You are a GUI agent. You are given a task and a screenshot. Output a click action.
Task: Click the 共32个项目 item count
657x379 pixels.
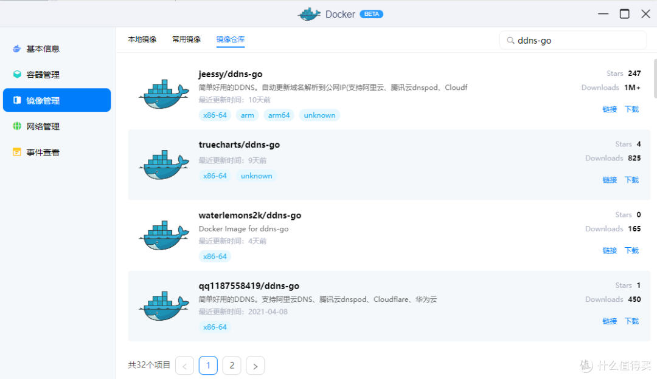[149, 365]
